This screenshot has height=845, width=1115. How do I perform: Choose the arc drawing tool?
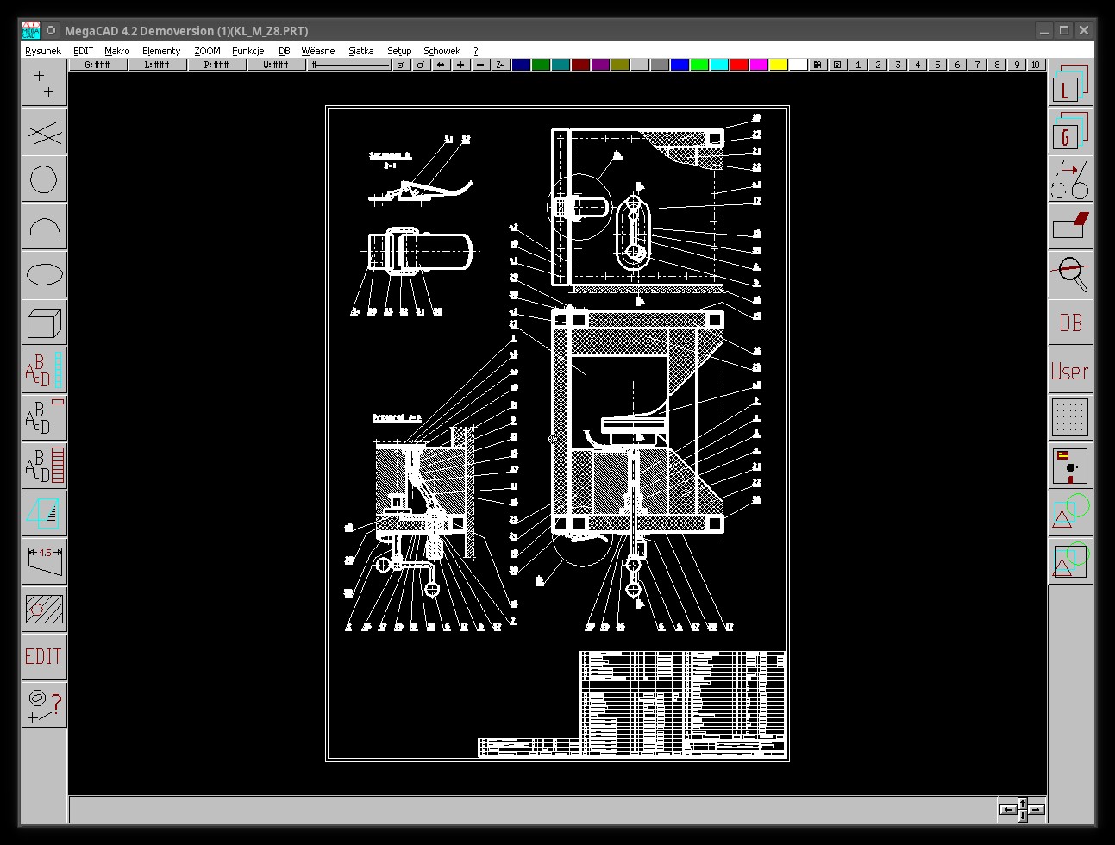[44, 228]
